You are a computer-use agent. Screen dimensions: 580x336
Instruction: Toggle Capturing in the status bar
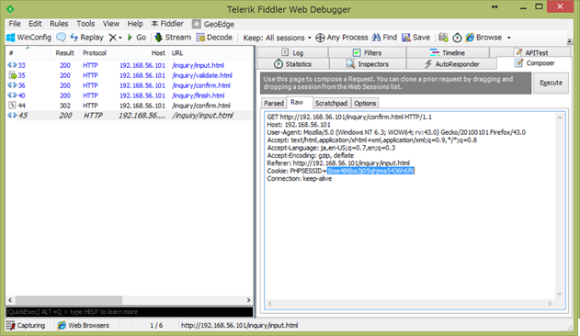pos(26,325)
